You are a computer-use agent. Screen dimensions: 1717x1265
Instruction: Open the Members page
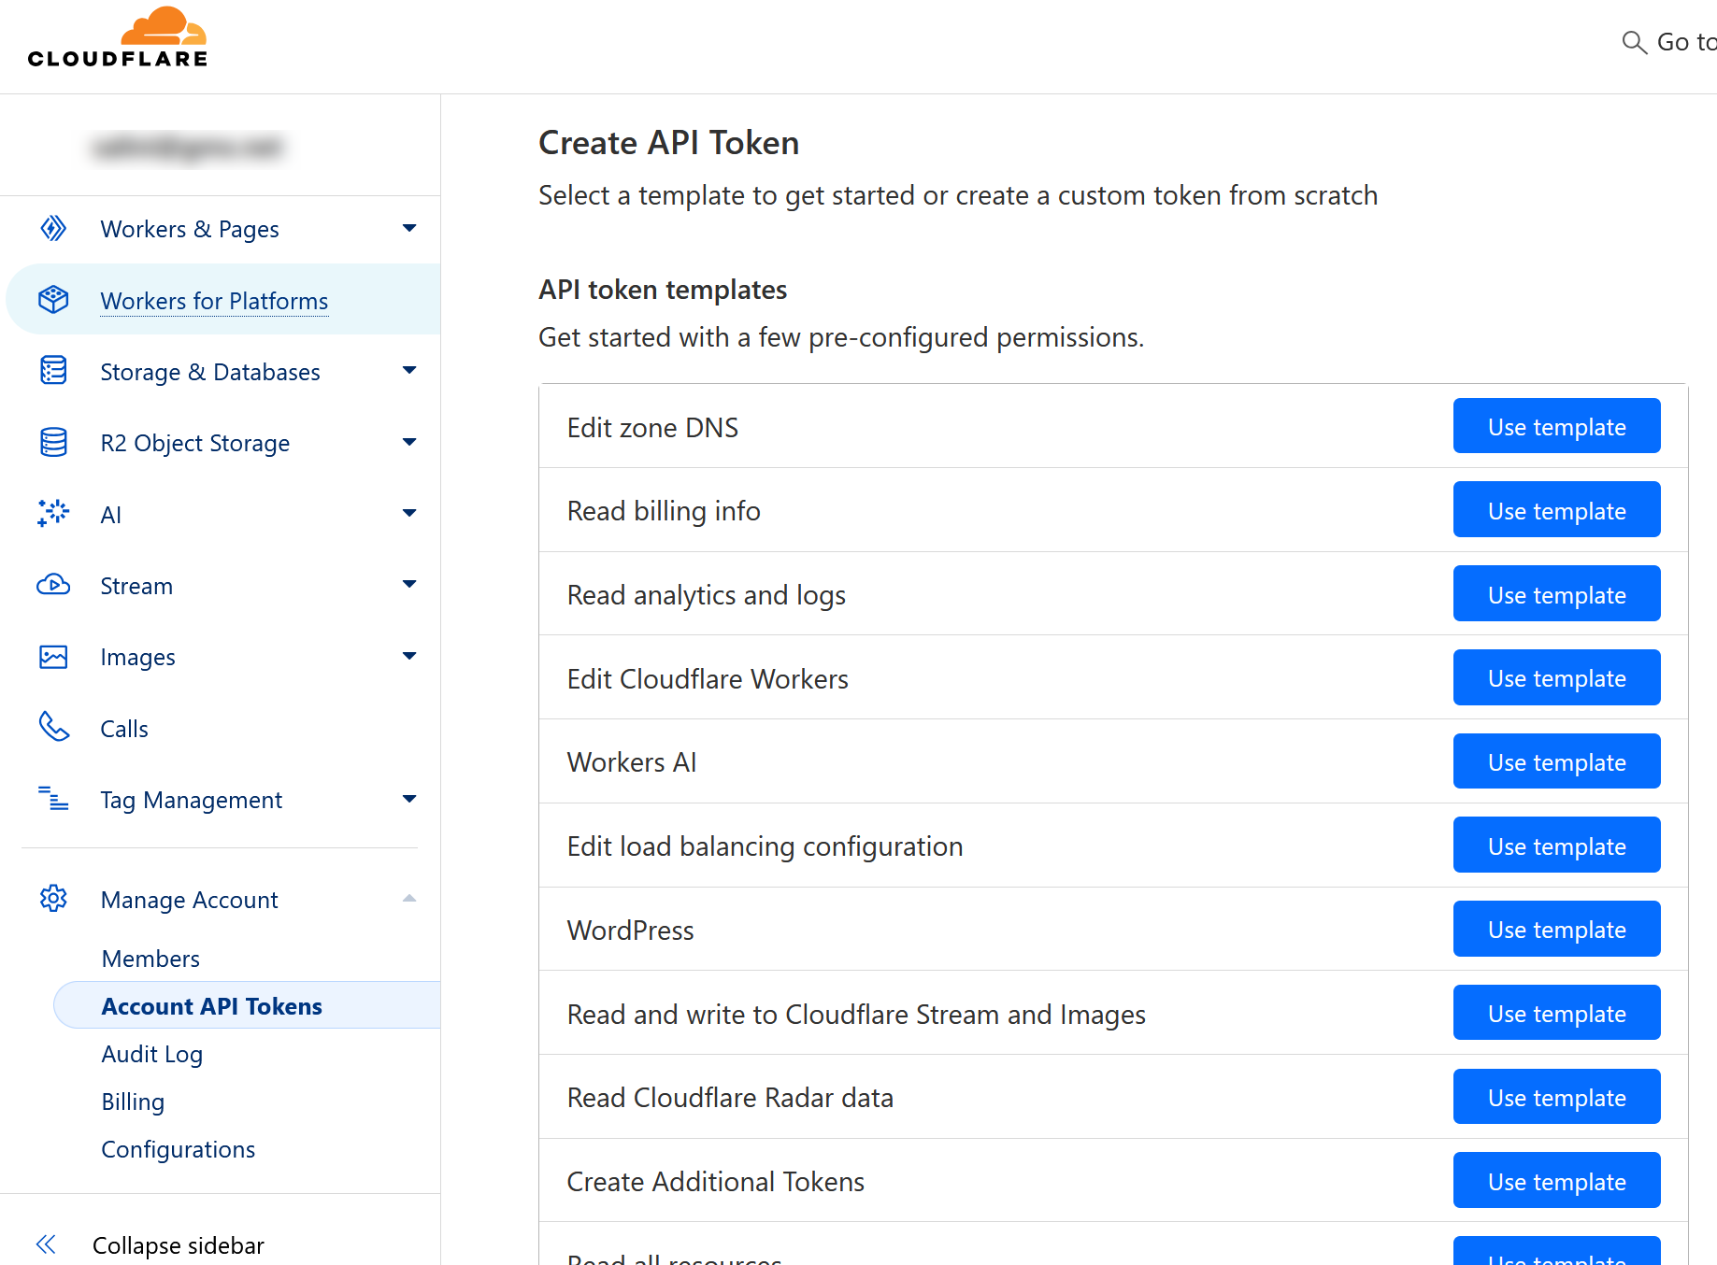[x=150, y=959]
